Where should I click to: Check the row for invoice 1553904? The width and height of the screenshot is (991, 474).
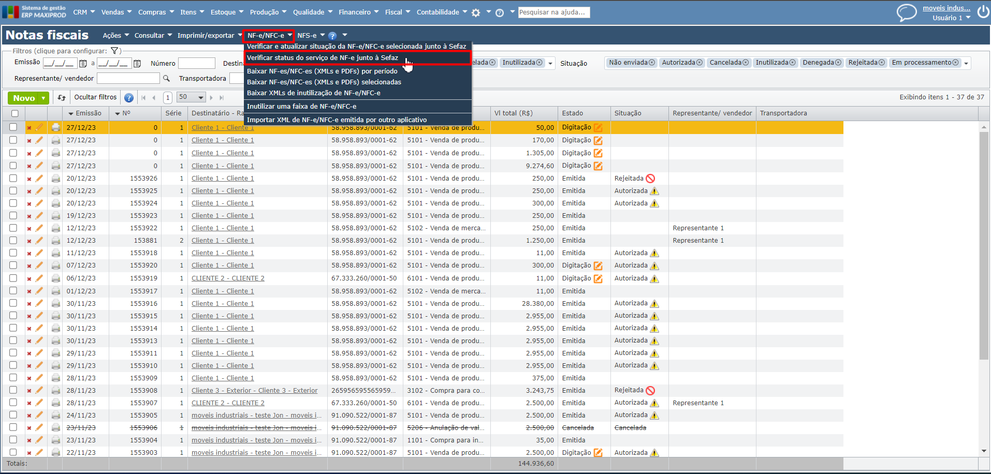coord(13,440)
